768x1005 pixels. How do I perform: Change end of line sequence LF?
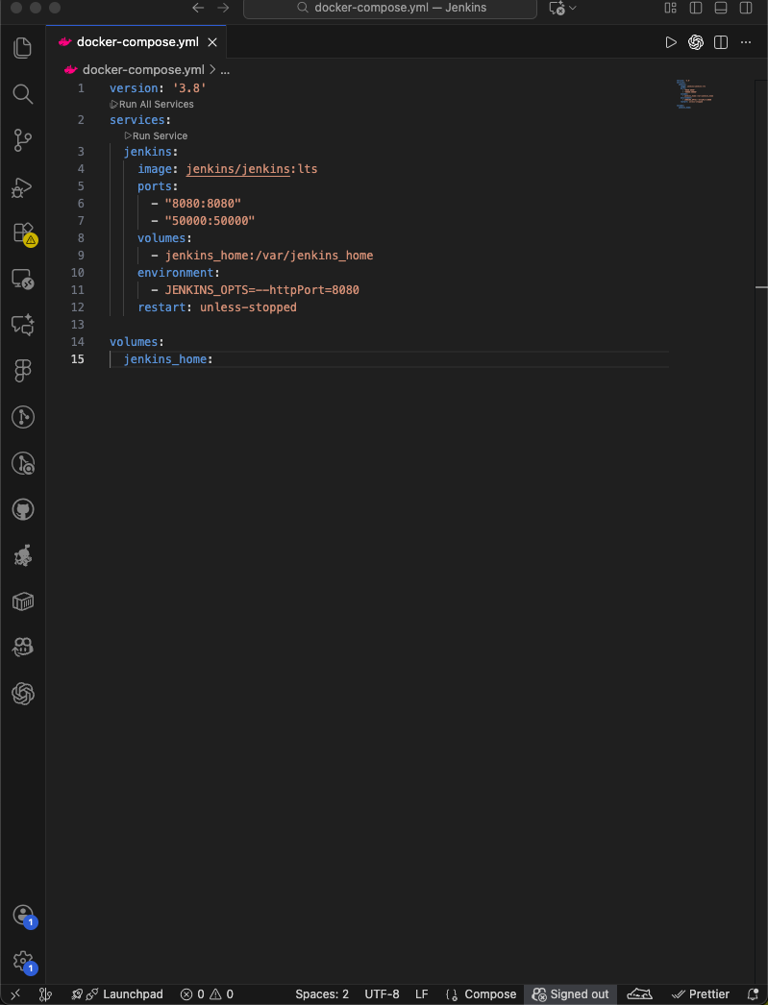[422, 994]
